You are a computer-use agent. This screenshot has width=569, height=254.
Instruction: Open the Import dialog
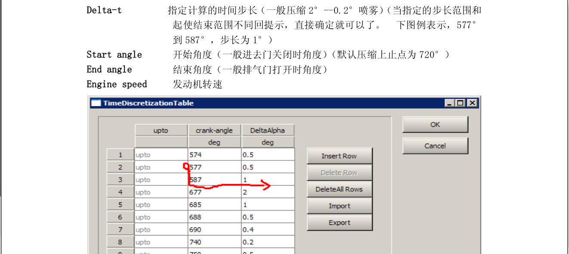coord(339,205)
